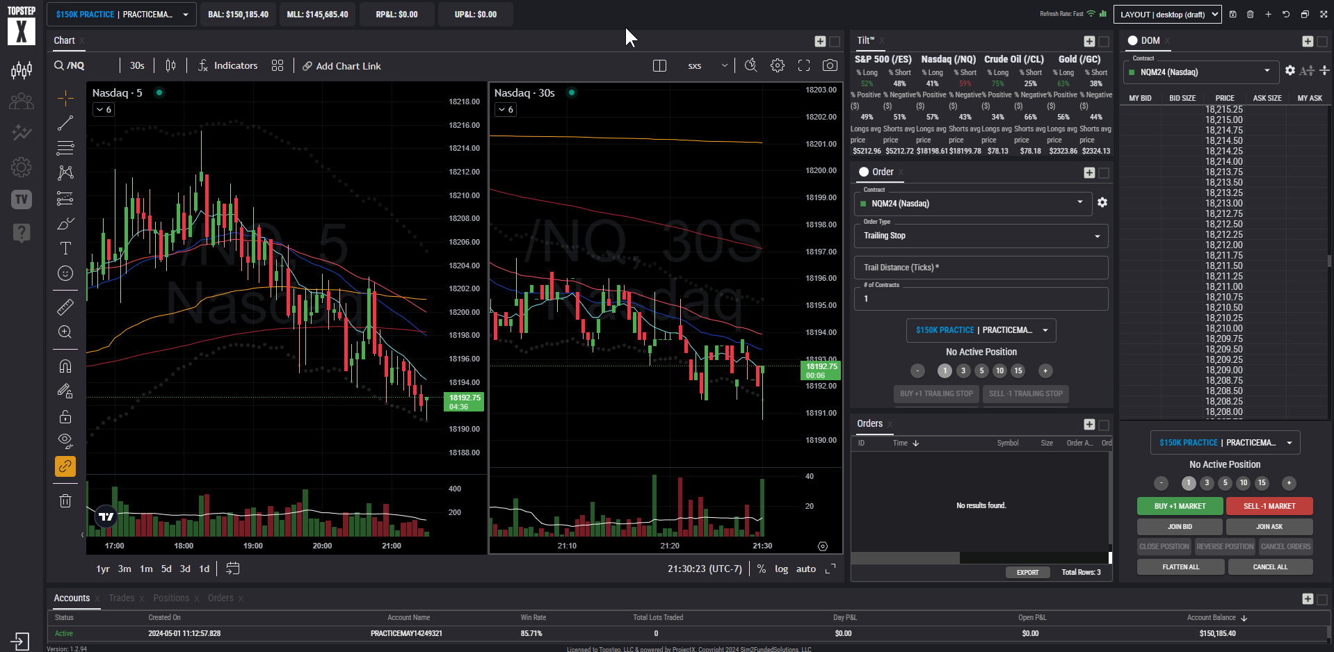Screen dimensions: 1334x652
Task: Open the LAYOUT desktop (draft) dropdown
Action: point(1167,14)
